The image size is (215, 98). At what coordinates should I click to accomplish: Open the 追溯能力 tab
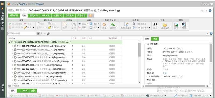[70, 15]
